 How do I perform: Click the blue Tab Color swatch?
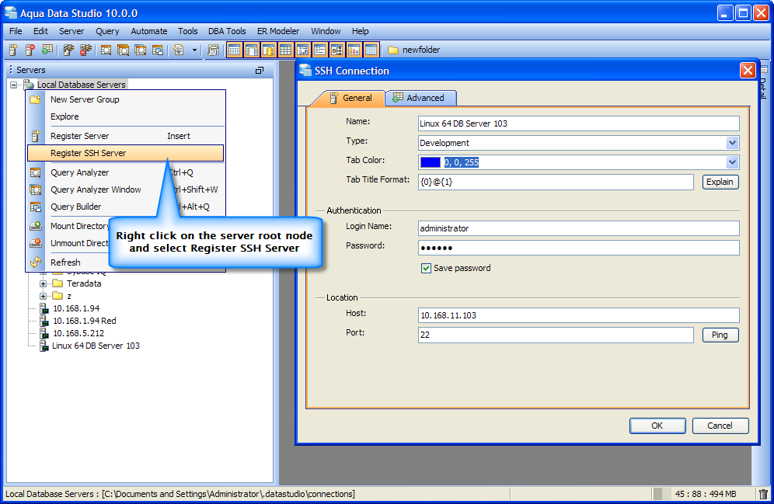[430, 162]
